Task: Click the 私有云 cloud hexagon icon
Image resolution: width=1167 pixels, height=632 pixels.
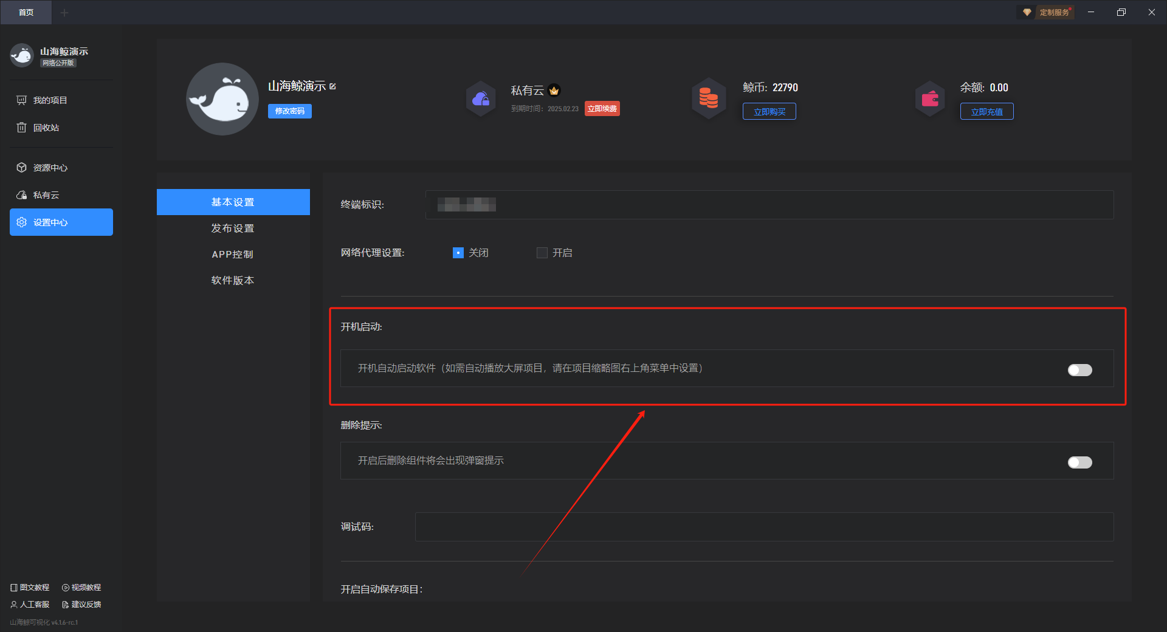Action: (481, 98)
